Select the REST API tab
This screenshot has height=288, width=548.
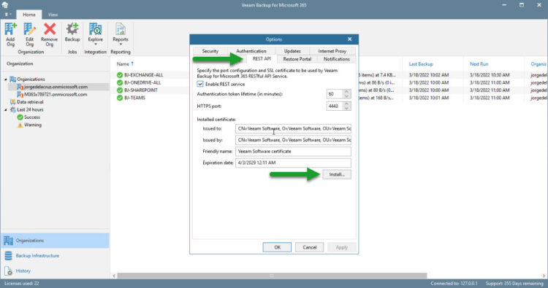coord(262,58)
